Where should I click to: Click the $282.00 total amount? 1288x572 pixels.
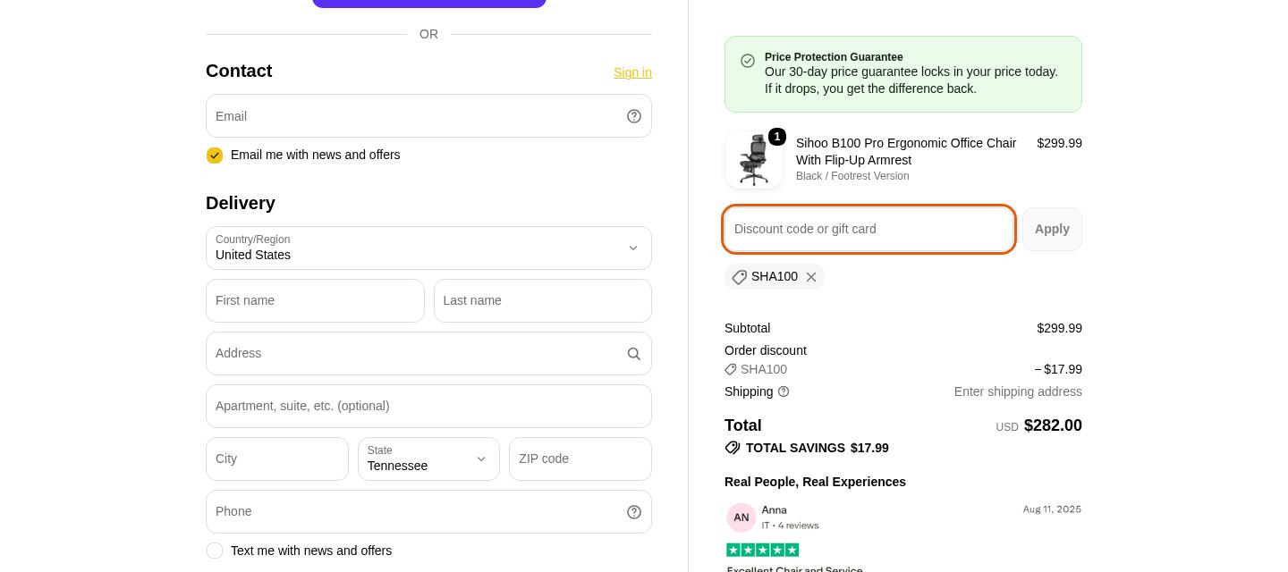(1053, 425)
